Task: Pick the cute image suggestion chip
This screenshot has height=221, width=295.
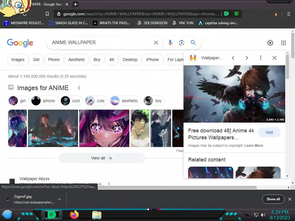Action: tap(96, 101)
